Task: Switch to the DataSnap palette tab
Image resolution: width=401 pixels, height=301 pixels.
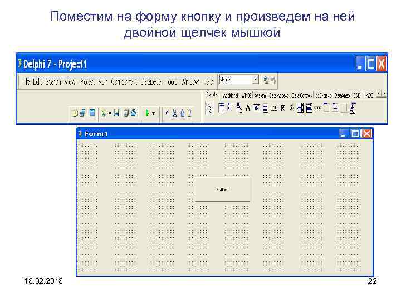Action: pyautogui.click(x=342, y=95)
